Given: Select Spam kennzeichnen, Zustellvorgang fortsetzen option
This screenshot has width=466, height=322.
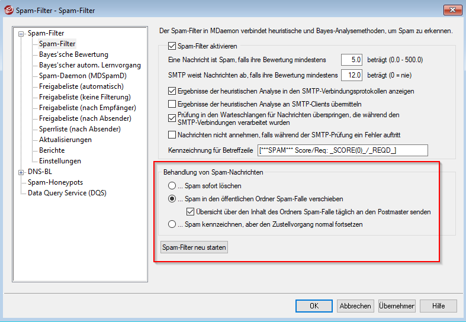Looking at the screenshot, I should (172, 224).
